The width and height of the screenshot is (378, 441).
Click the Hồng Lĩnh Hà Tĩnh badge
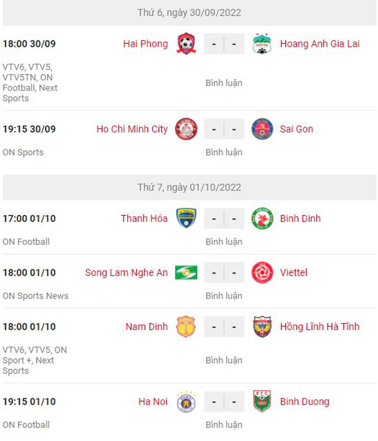tap(262, 327)
